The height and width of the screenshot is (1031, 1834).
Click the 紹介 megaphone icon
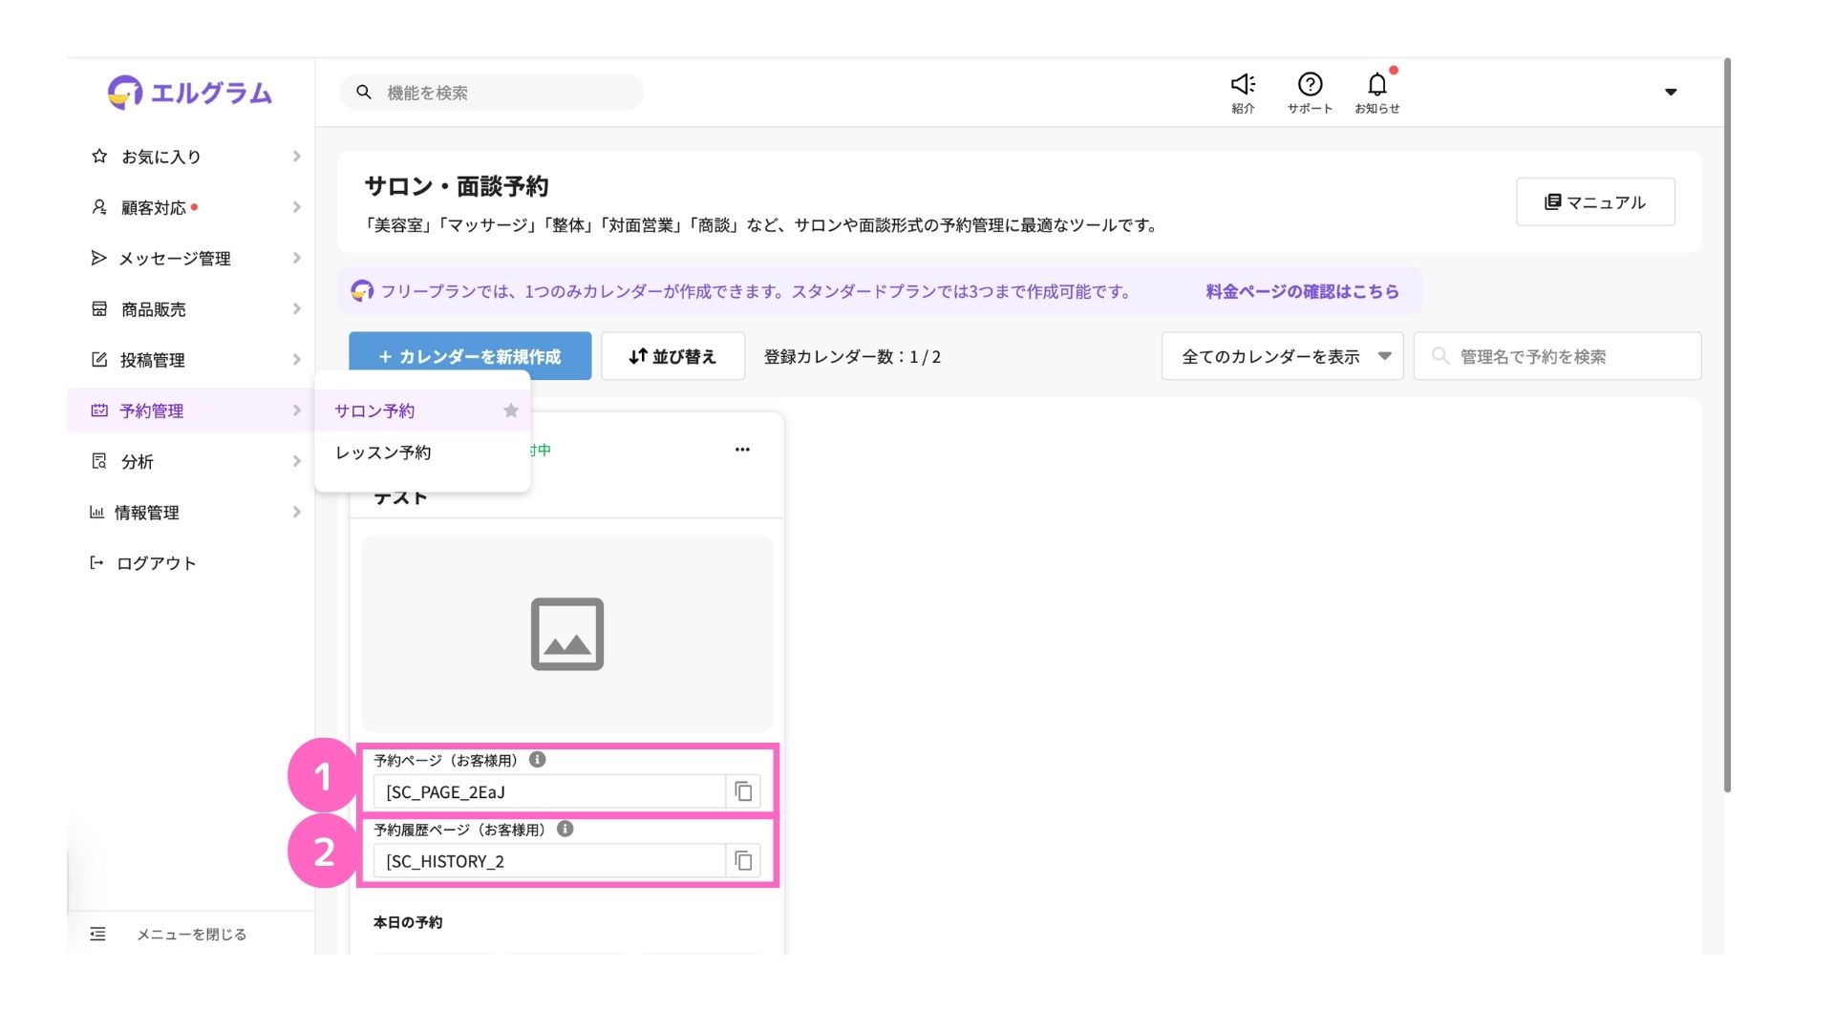point(1243,86)
